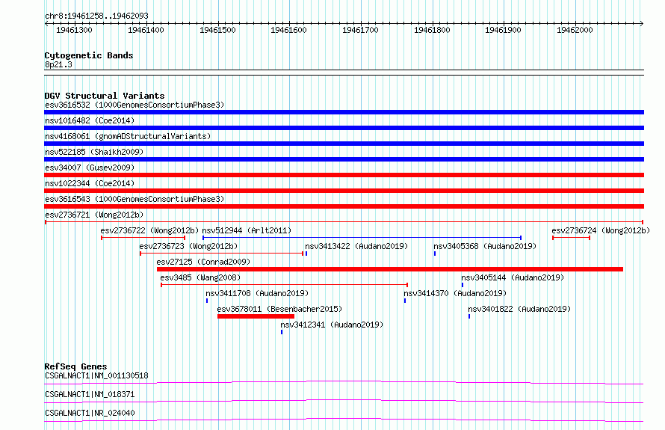Click the nsv3413422 blue insertion tick
The width and height of the screenshot is (665, 430).
coord(306,254)
